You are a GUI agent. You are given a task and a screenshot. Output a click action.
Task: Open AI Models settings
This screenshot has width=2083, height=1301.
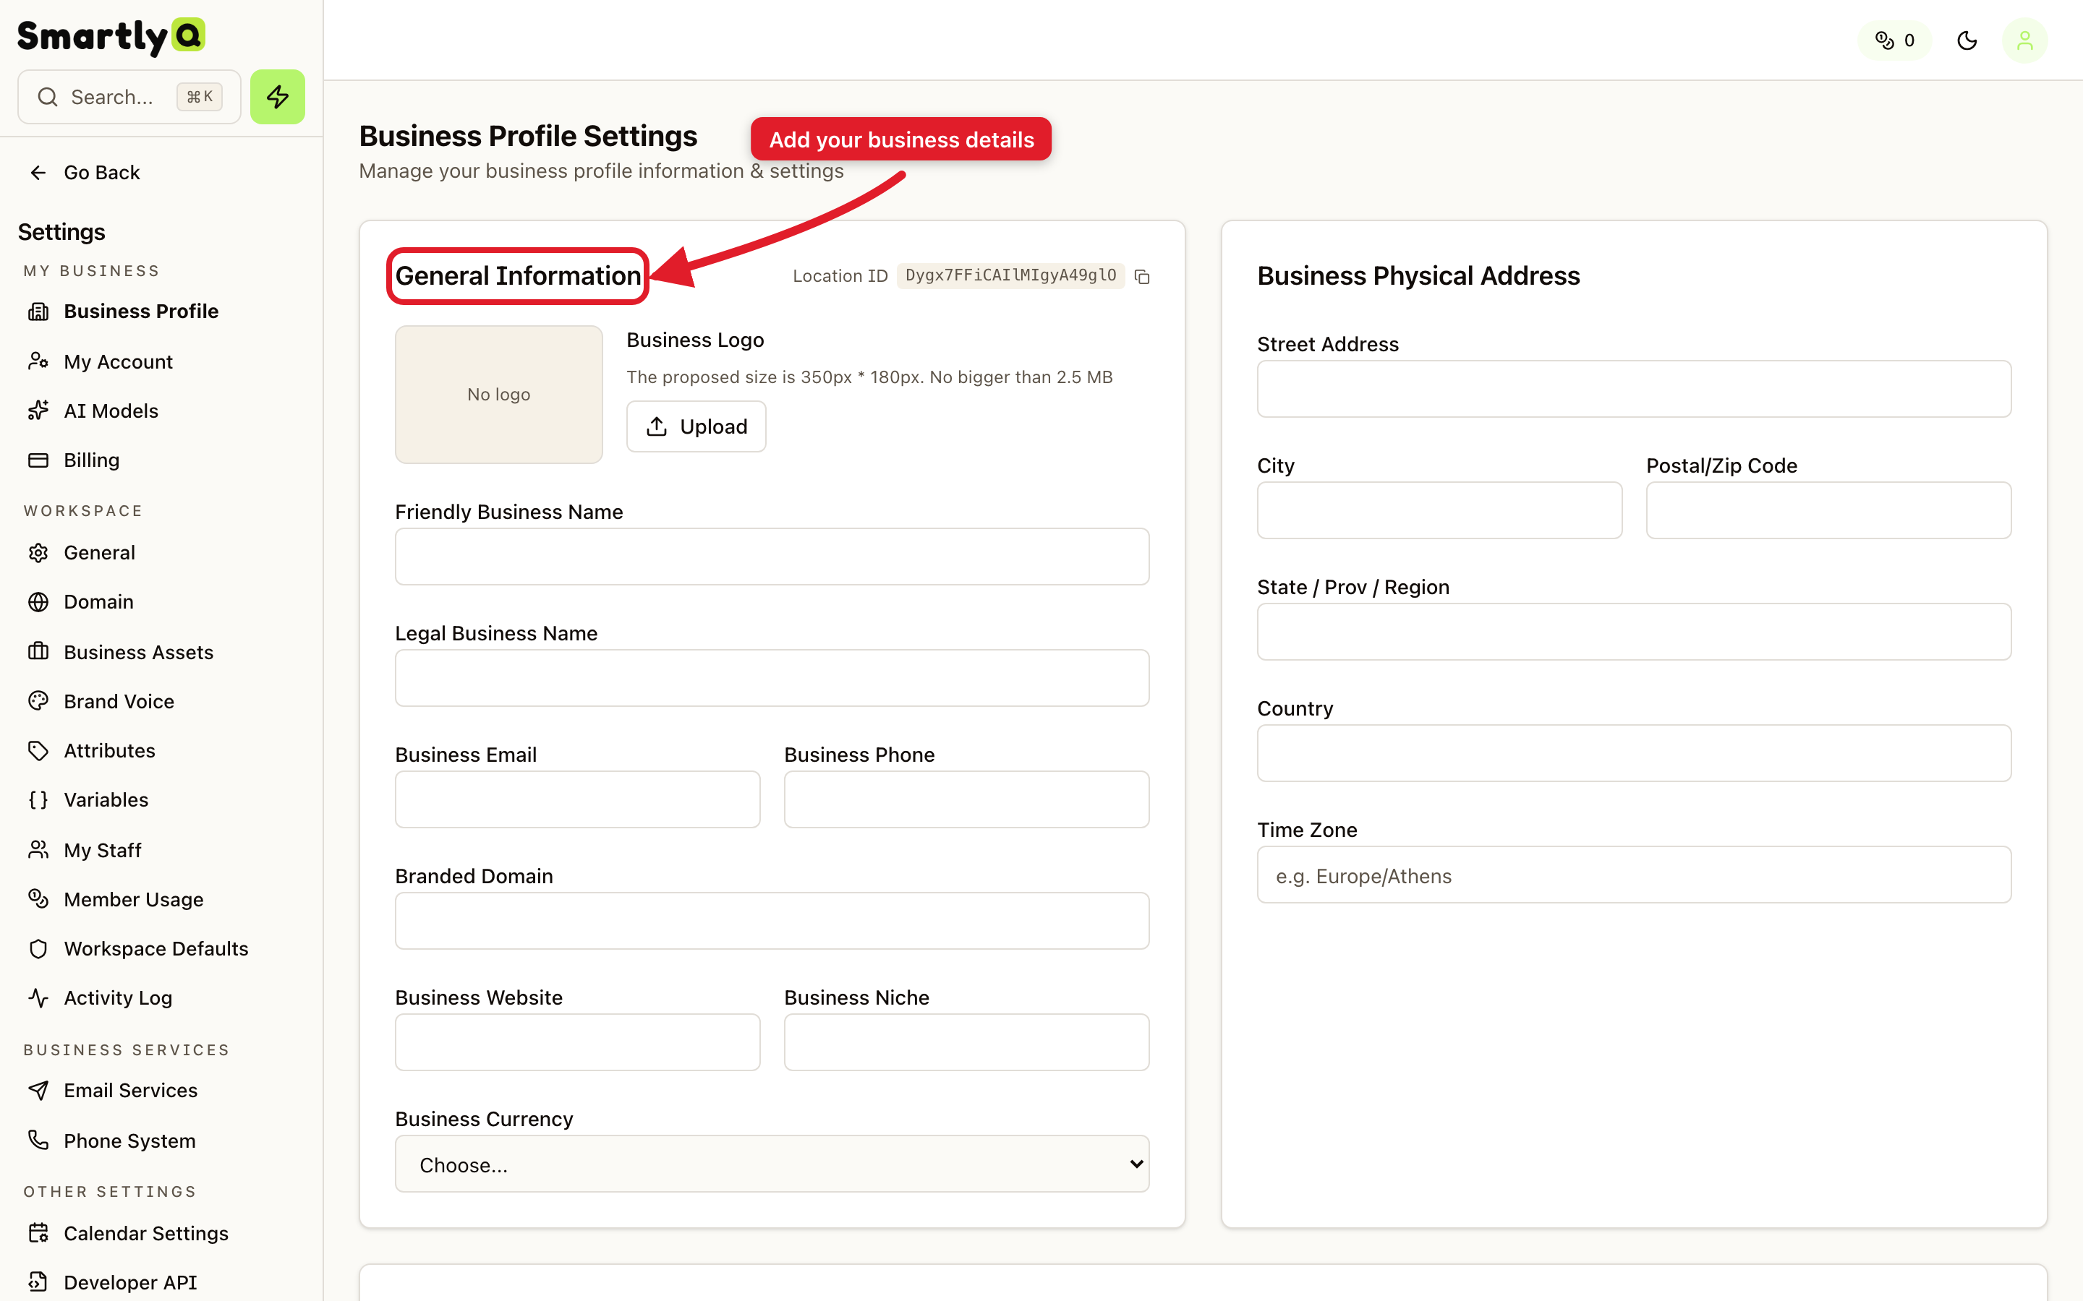tap(111, 411)
